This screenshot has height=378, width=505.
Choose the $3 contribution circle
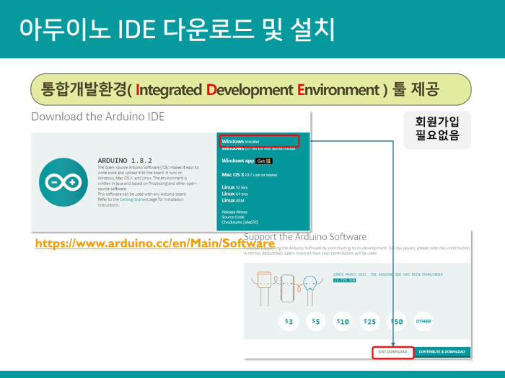point(289,321)
